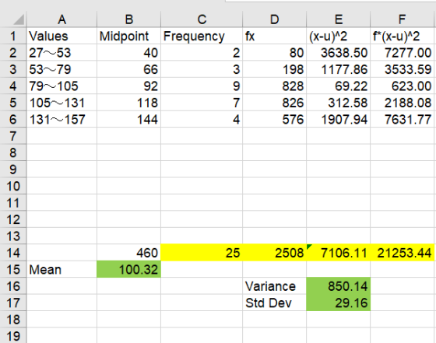Select the cell containing 2508
The width and height of the screenshot is (436, 343).
point(274,253)
